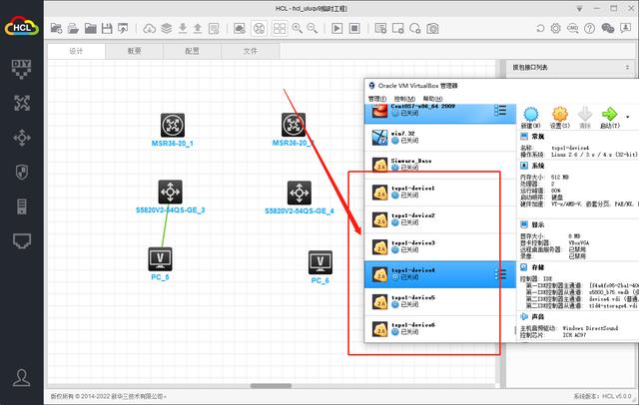Click the four-square grid toolbar icon

point(280,29)
